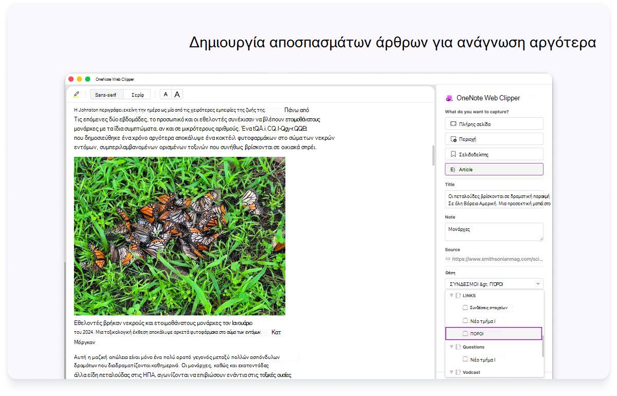Screen dimensions: 617x396
Task: Click the full page icon
Action: pos(453,124)
